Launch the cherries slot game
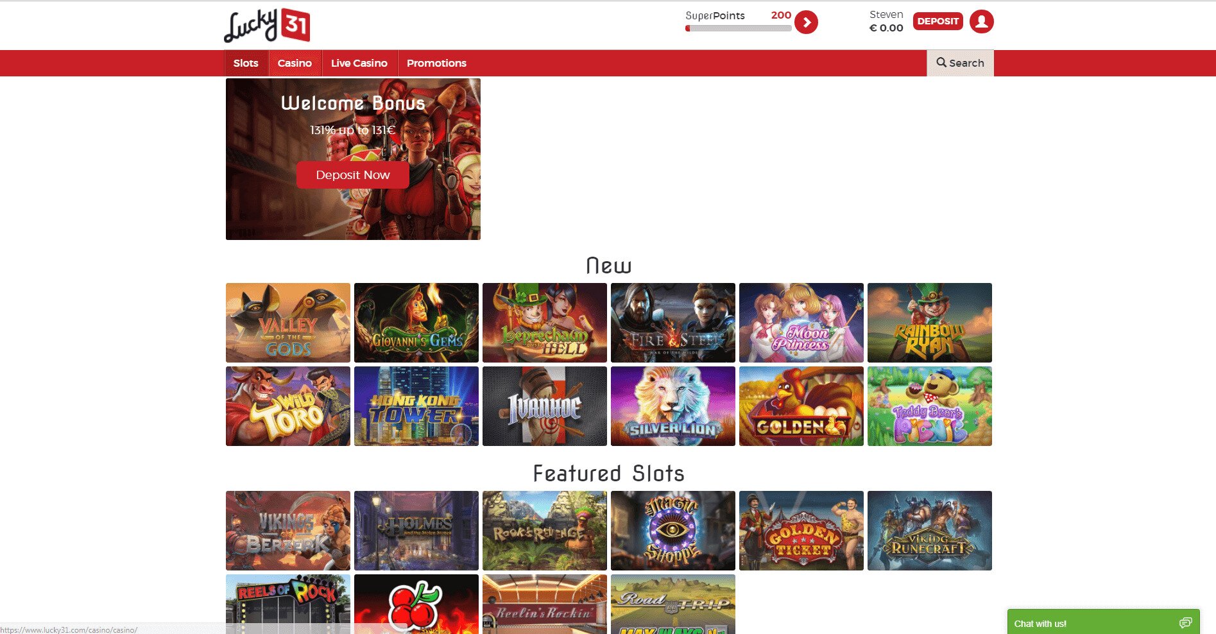Viewport: 1216px width, 634px height. (x=416, y=604)
